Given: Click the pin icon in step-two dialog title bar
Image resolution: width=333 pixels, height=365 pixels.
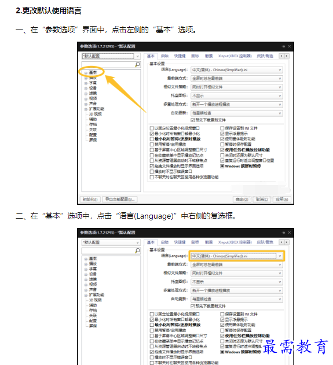Looking at the screenshot, I should point(284,233).
